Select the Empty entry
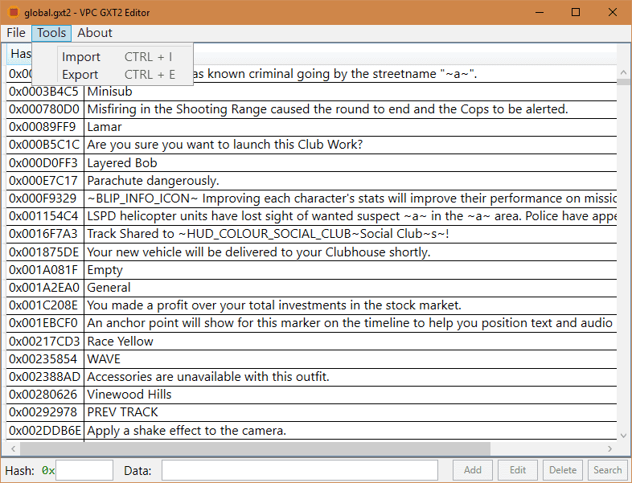This screenshot has height=483, width=632. pyautogui.click(x=105, y=270)
